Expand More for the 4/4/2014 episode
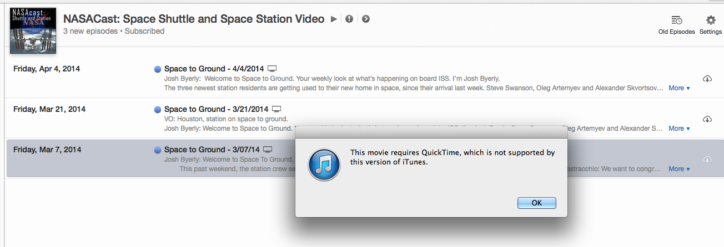 [x=679, y=88]
